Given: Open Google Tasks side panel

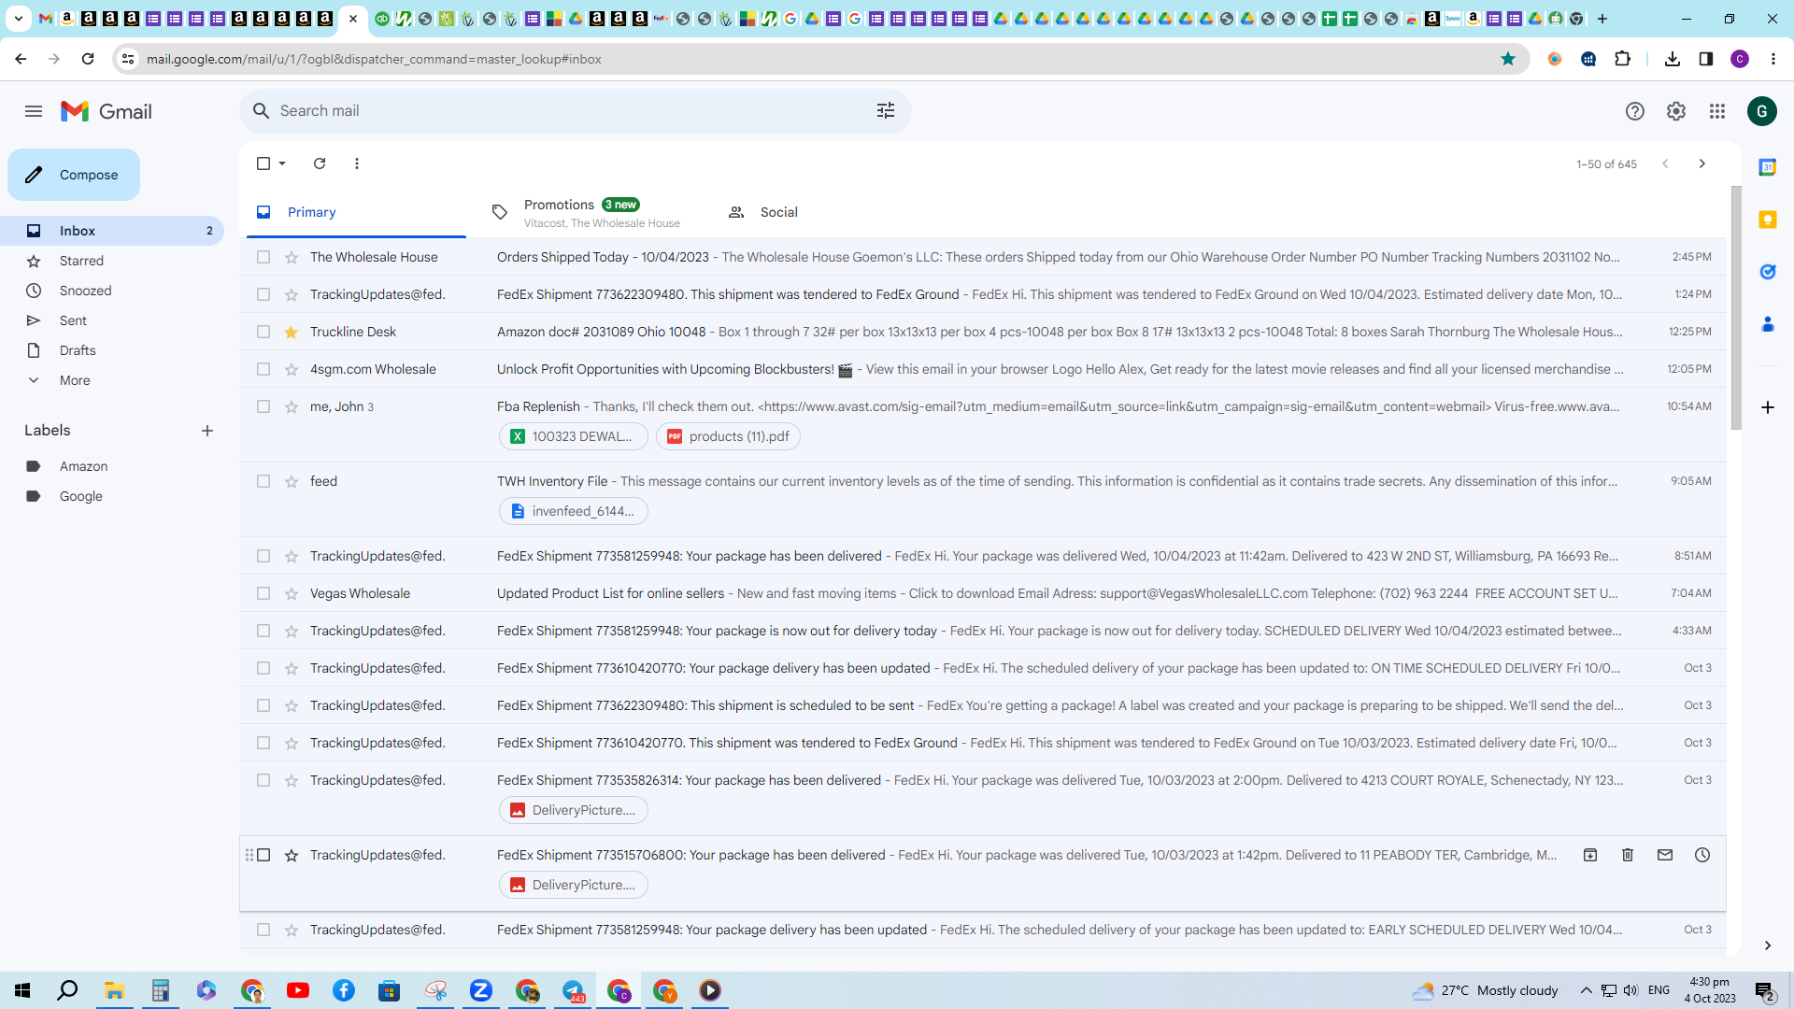Looking at the screenshot, I should 1768,272.
